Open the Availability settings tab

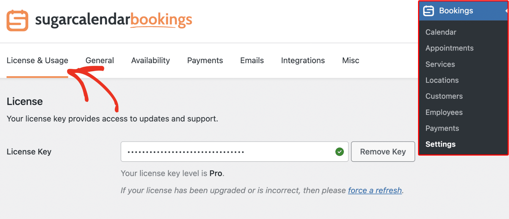(150, 60)
